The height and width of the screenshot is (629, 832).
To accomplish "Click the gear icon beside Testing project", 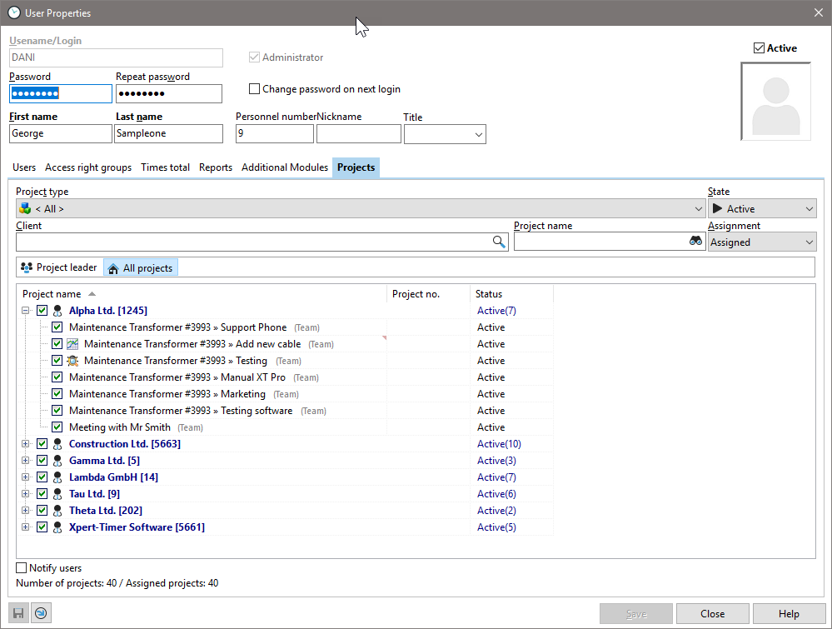I will tap(72, 361).
